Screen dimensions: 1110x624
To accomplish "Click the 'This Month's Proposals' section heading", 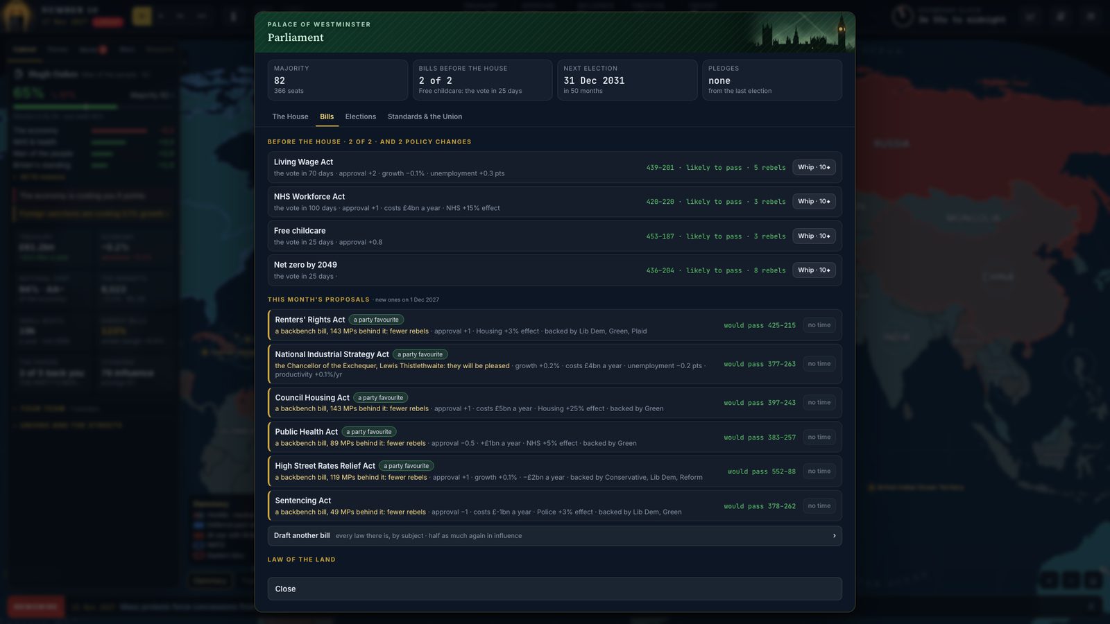I will (318, 300).
